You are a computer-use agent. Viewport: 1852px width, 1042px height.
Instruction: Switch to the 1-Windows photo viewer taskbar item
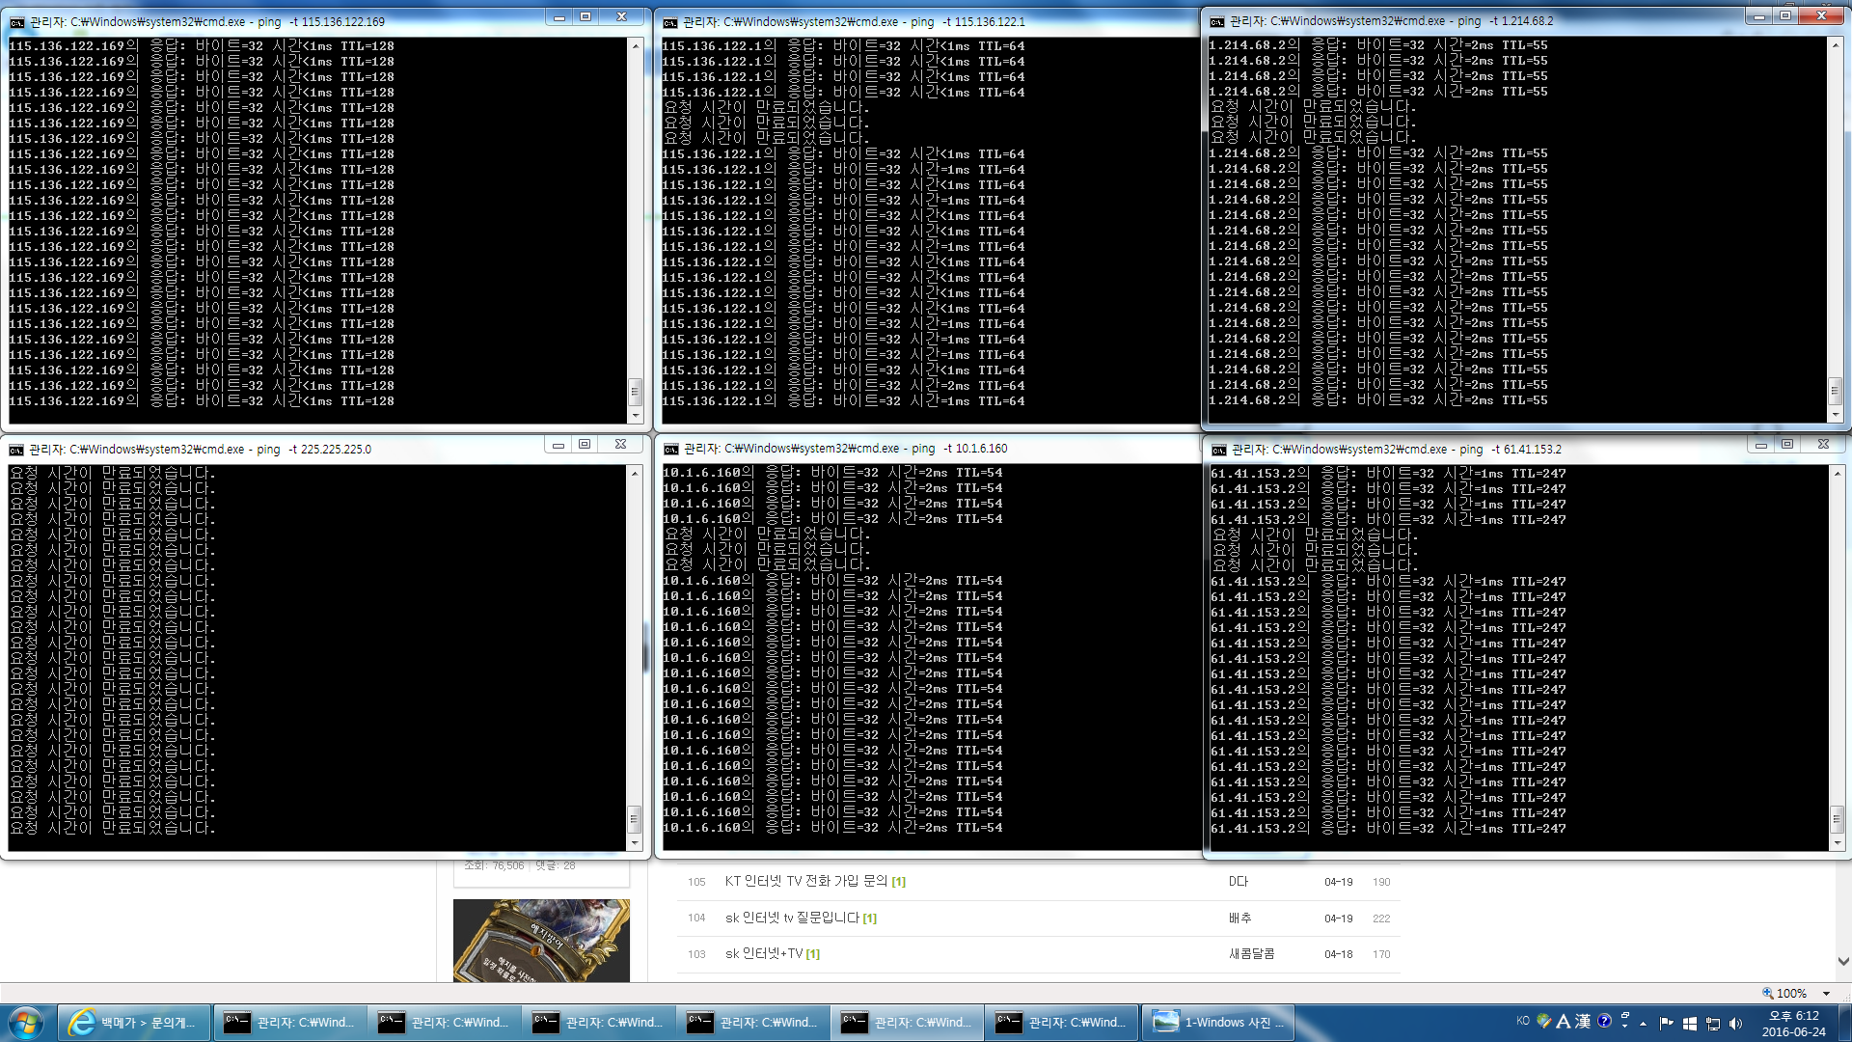point(1218,1023)
